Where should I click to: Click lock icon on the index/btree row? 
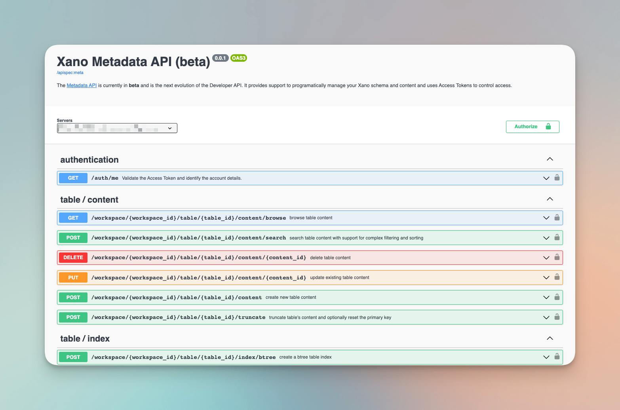557,356
